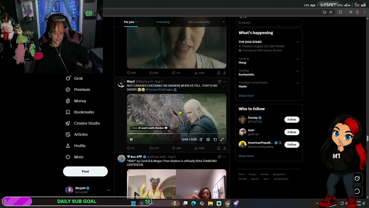The image size is (369, 208).
Task: Unmute the video audio
Action: (x=201, y=140)
